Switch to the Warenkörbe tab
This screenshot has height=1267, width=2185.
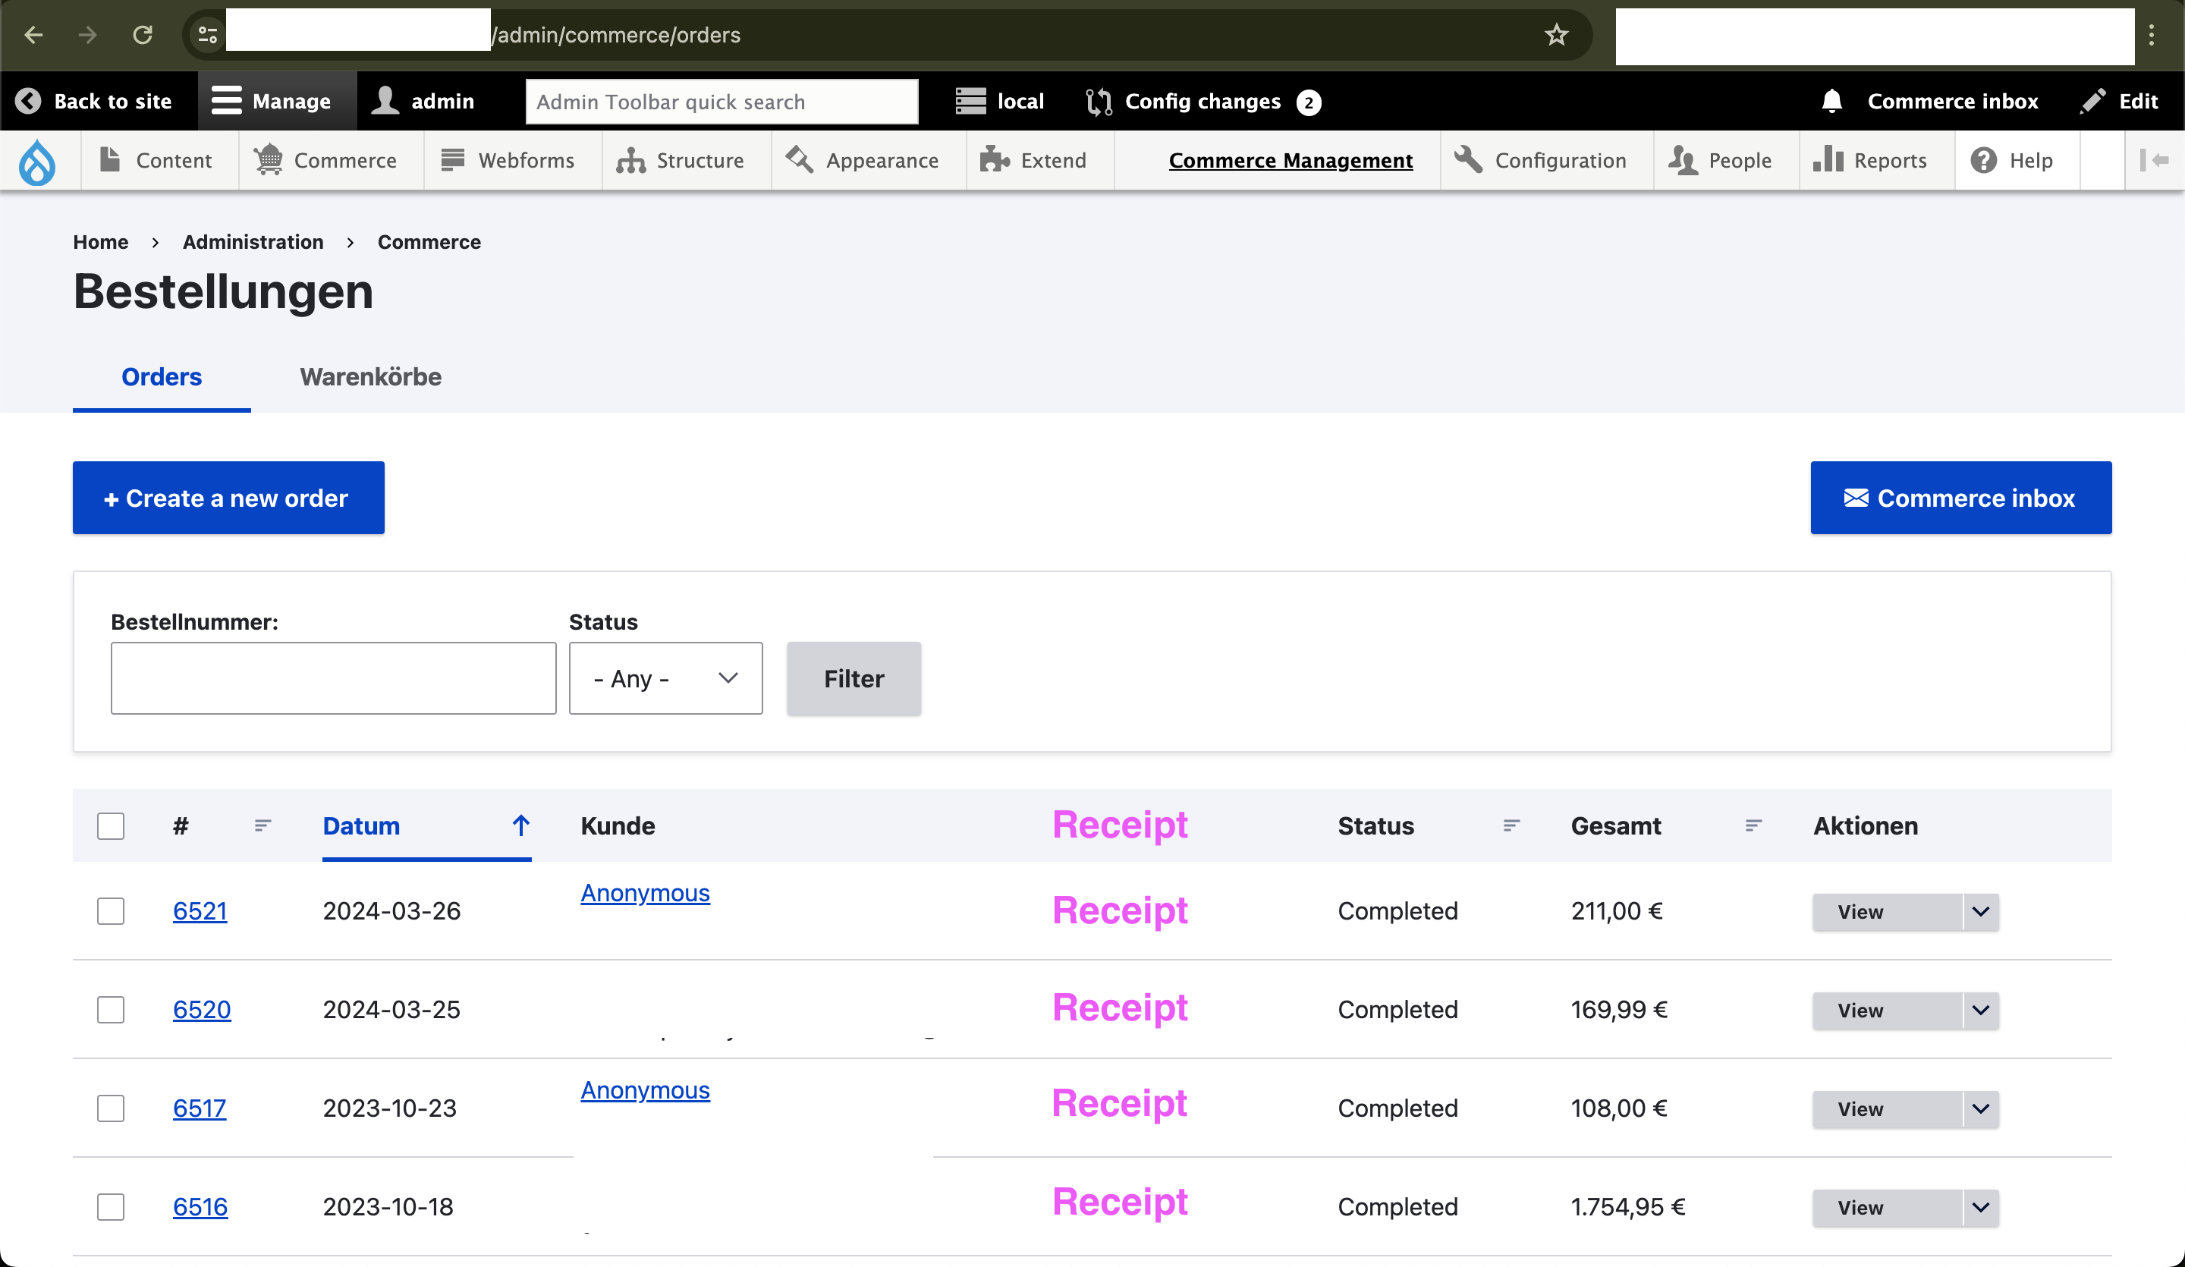[369, 376]
